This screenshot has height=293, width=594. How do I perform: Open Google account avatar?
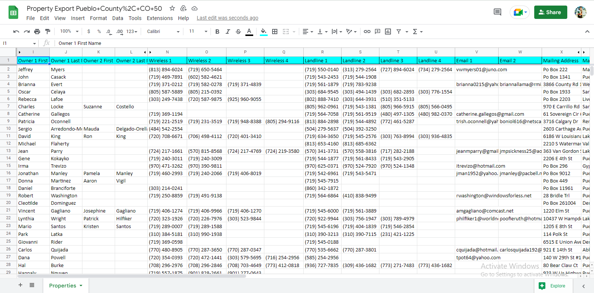(x=581, y=12)
